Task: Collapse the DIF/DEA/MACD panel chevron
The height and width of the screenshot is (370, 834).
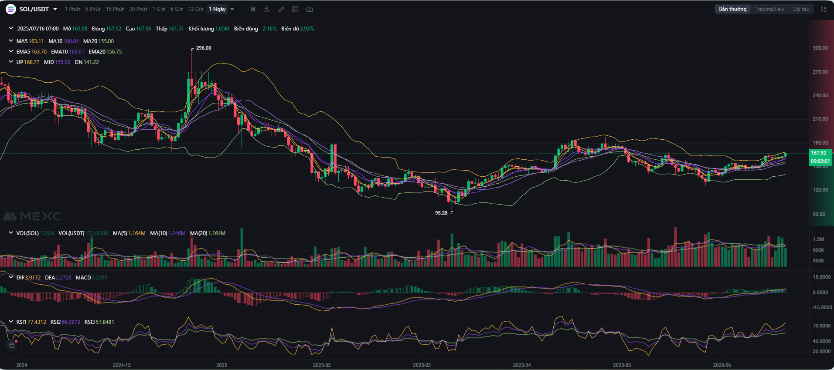Action: click(11, 277)
